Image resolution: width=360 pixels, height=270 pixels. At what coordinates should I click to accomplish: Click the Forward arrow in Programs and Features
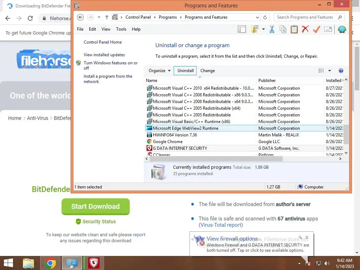[x=90, y=17]
